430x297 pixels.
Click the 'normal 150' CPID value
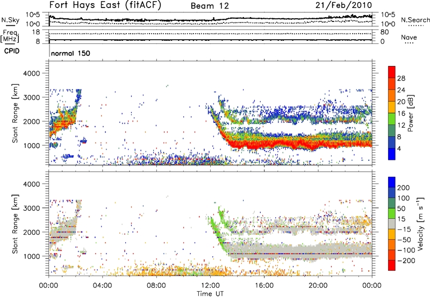click(x=70, y=53)
